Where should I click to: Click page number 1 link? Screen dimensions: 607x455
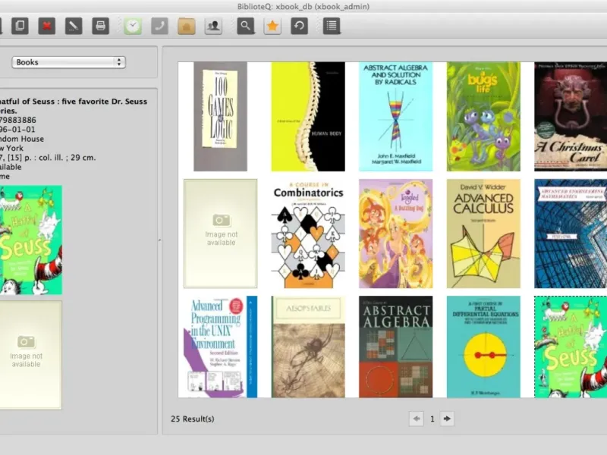click(432, 419)
